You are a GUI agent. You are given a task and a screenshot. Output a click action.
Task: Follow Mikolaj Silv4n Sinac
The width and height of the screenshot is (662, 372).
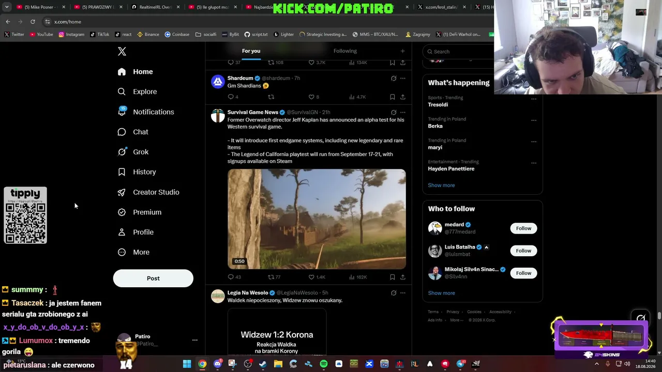point(523,273)
